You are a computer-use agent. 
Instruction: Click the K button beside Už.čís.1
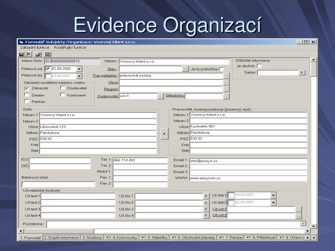click(206, 196)
